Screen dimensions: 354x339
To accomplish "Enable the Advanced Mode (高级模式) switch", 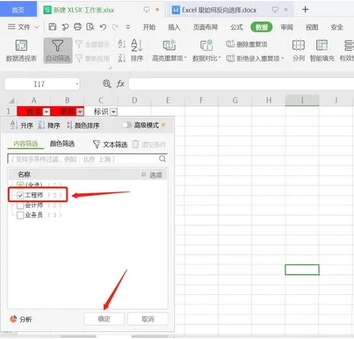I will [x=127, y=125].
